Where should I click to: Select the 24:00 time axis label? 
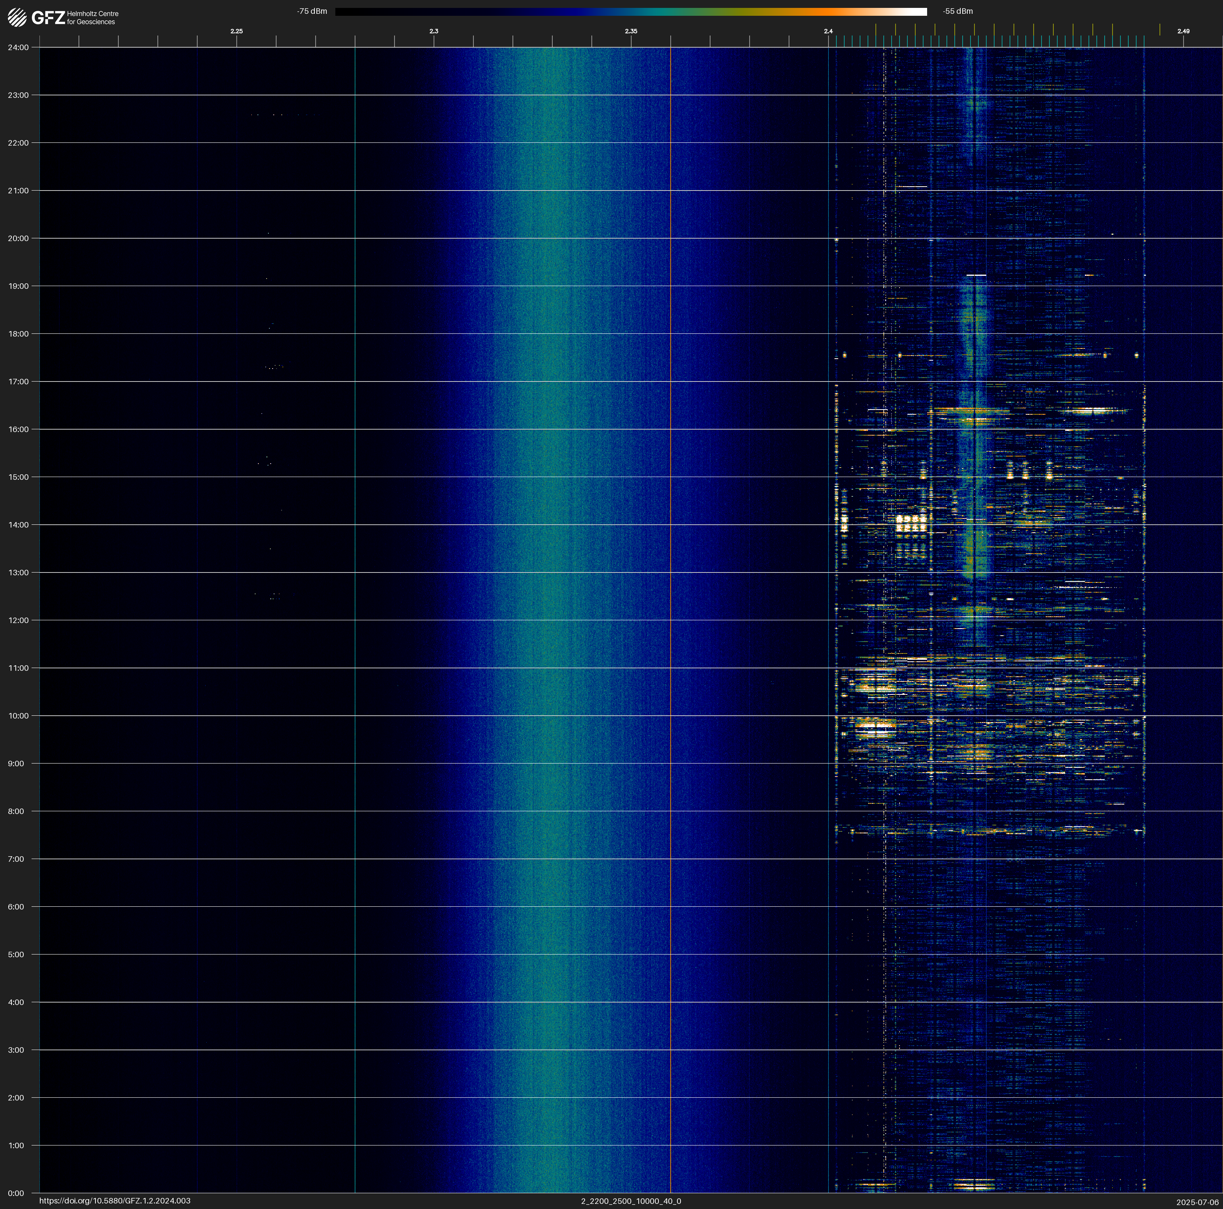19,47
